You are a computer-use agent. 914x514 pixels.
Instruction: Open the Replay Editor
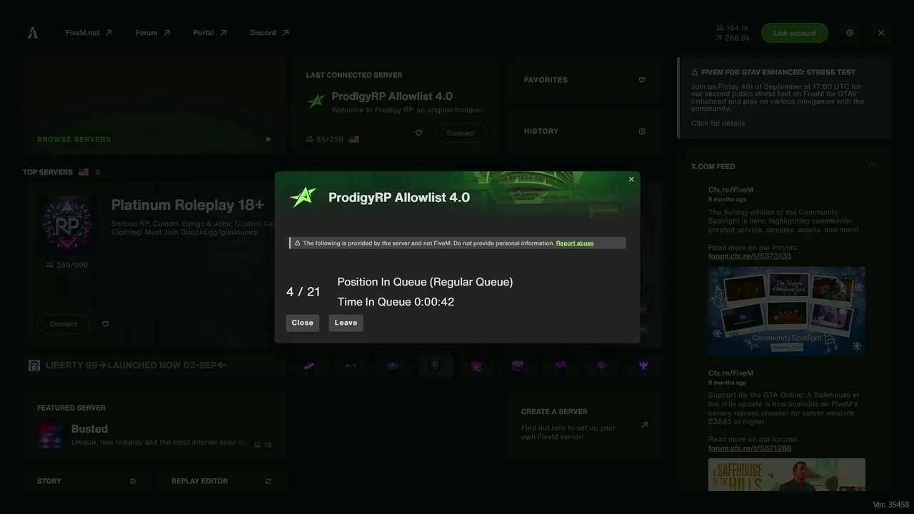click(221, 481)
